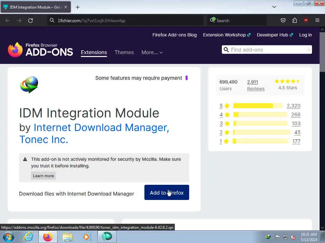
Task: Select the IDM Integration Module browser tab
Action: pyautogui.click(x=36, y=7)
